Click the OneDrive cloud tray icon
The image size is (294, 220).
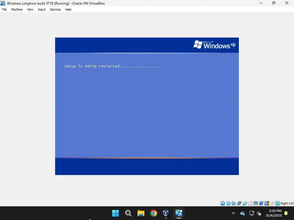click(242, 213)
